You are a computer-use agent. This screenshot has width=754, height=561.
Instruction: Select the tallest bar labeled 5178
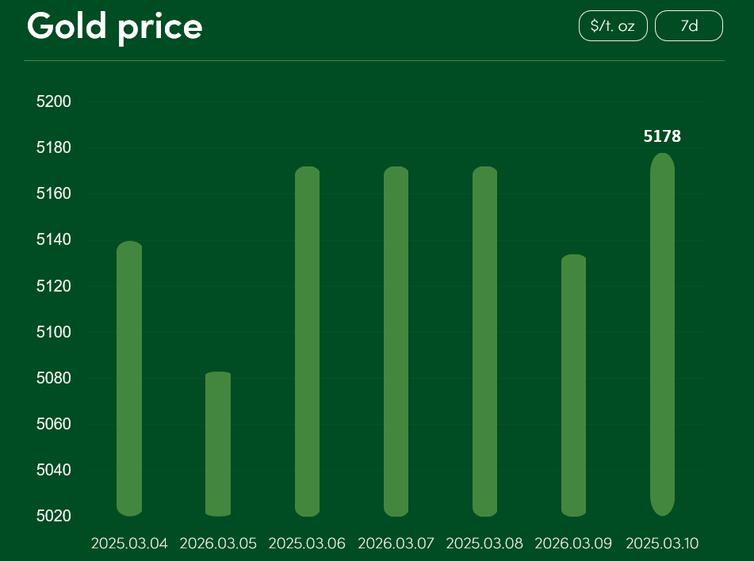pyautogui.click(x=662, y=334)
